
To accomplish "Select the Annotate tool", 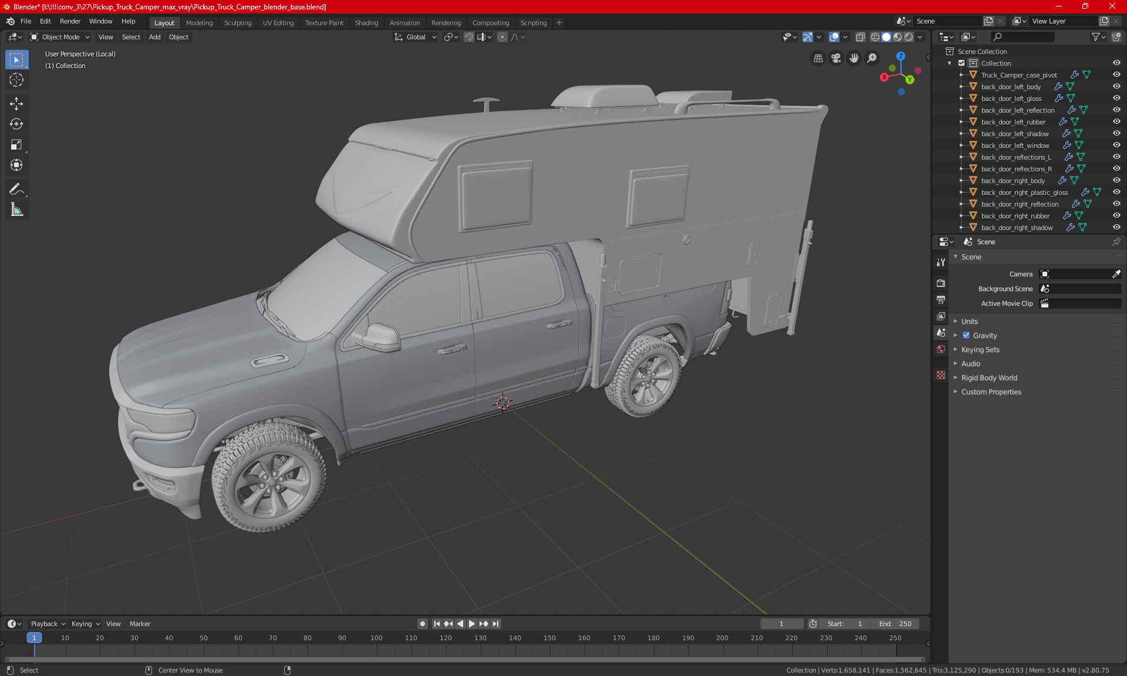I will pyautogui.click(x=16, y=189).
